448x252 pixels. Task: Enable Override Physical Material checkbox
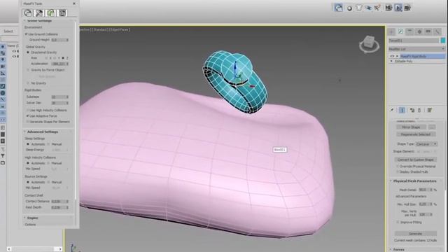[x=398, y=166]
